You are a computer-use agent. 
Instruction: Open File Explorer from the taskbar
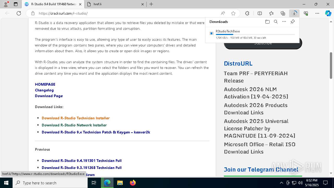pos(120,183)
